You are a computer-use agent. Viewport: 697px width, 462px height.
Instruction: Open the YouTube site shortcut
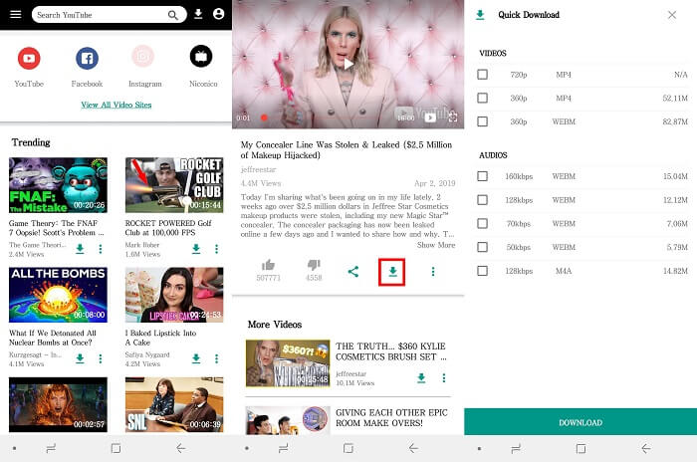[x=29, y=59]
